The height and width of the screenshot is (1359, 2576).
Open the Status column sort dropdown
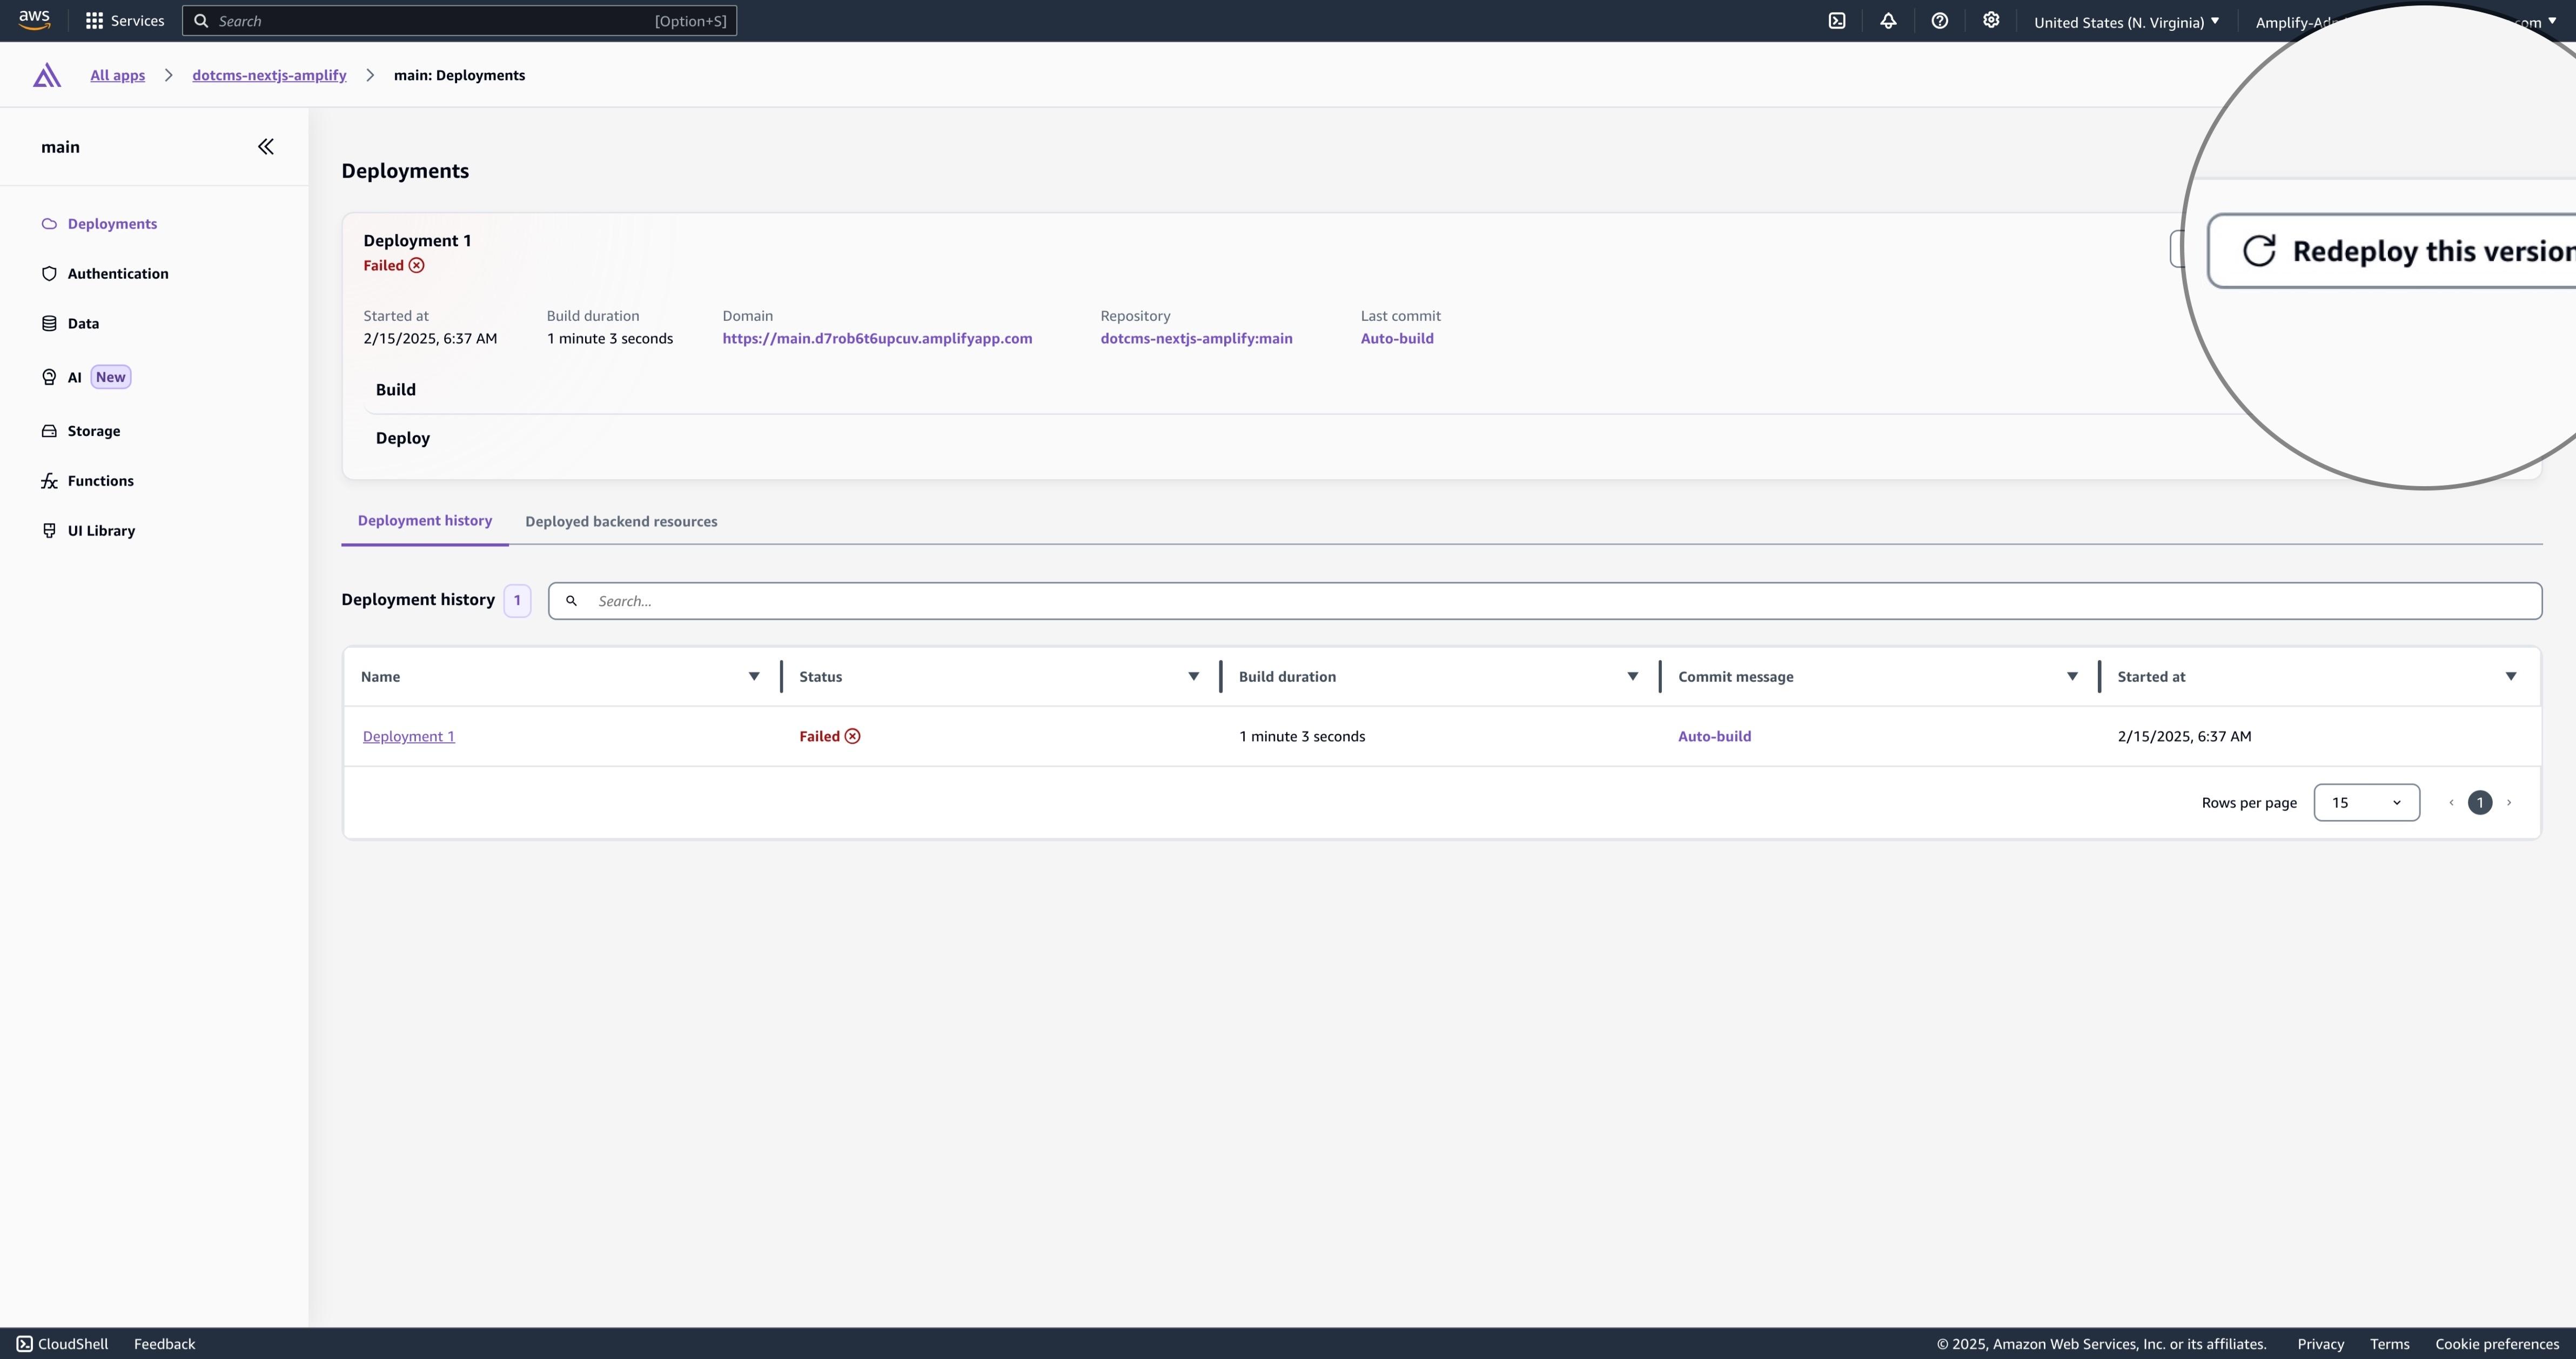pos(1193,676)
